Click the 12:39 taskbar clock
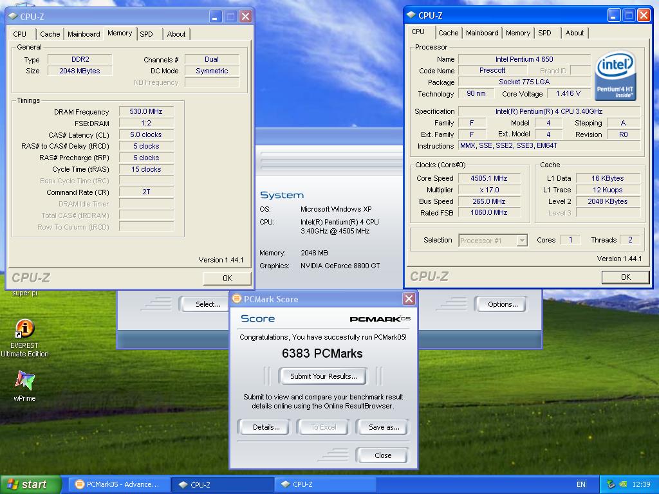The height and width of the screenshot is (494, 659). [x=641, y=484]
